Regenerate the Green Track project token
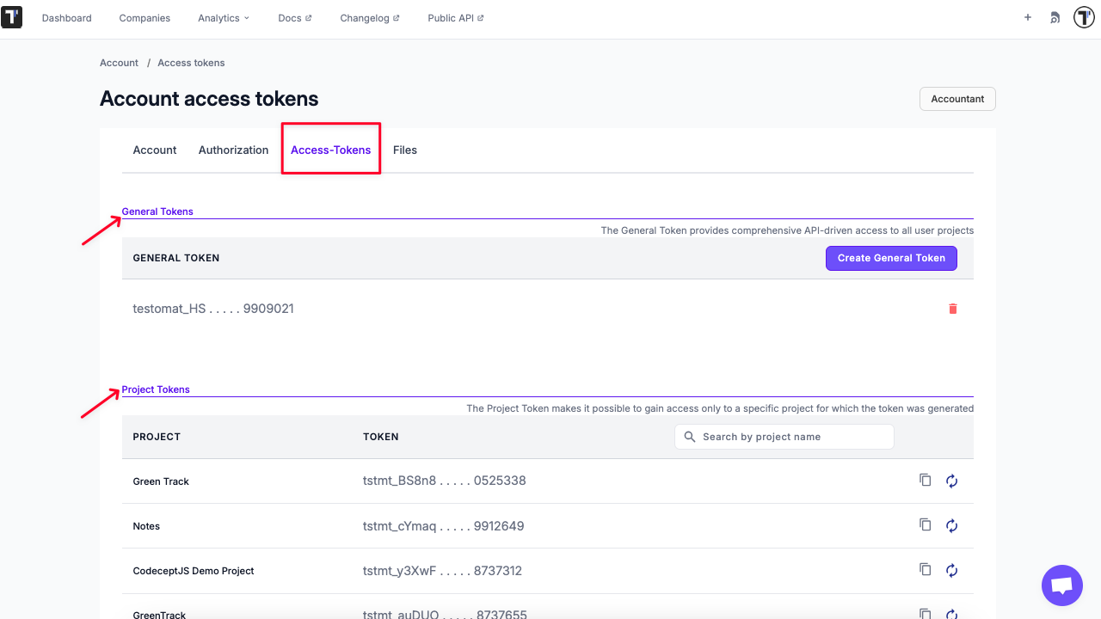1101x619 pixels. pyautogui.click(x=951, y=481)
